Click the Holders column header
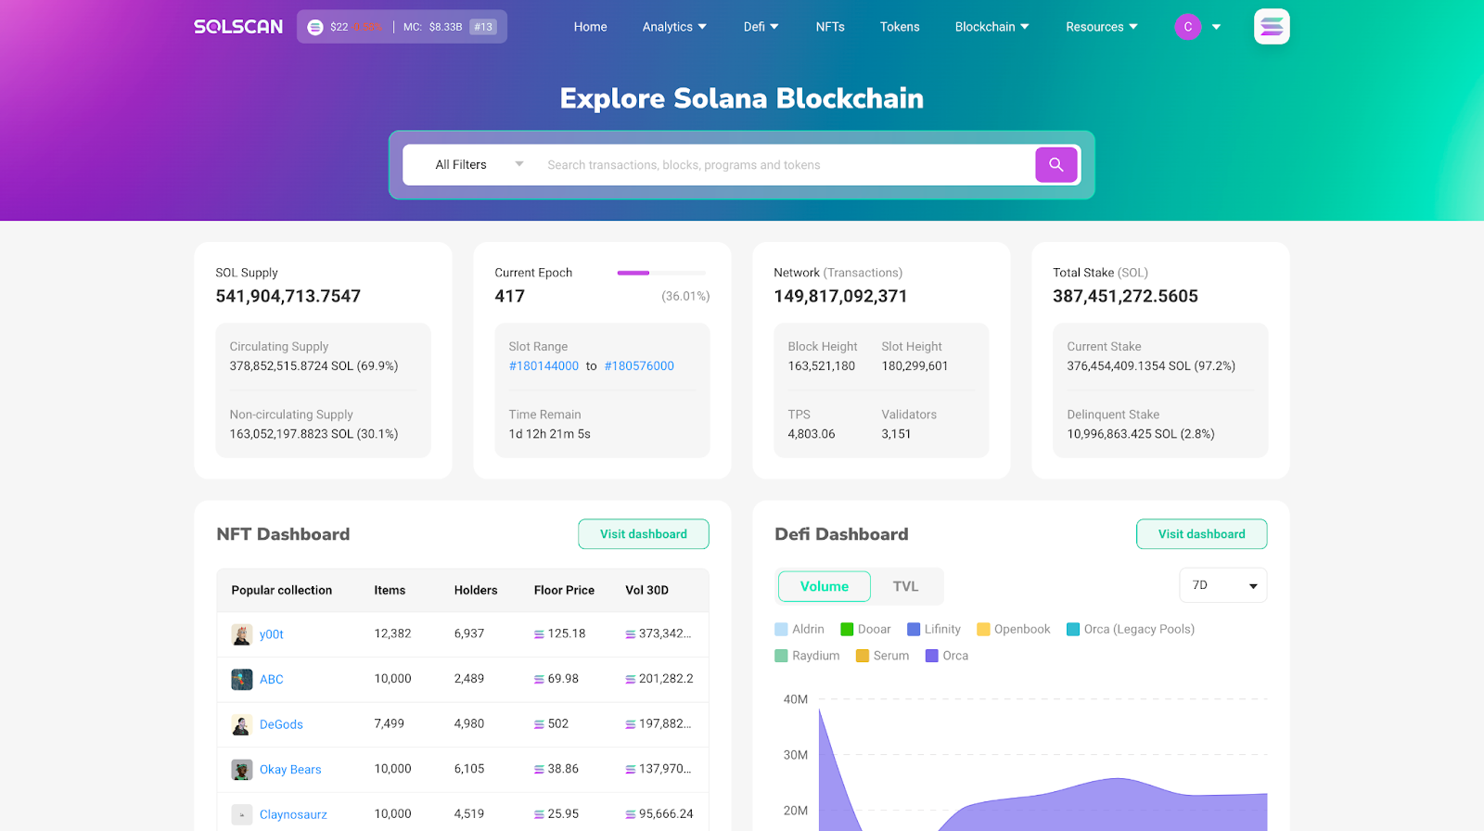This screenshot has width=1484, height=831. coord(476,590)
